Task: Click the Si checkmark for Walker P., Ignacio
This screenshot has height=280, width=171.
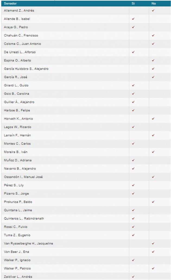Action: tap(133, 260)
